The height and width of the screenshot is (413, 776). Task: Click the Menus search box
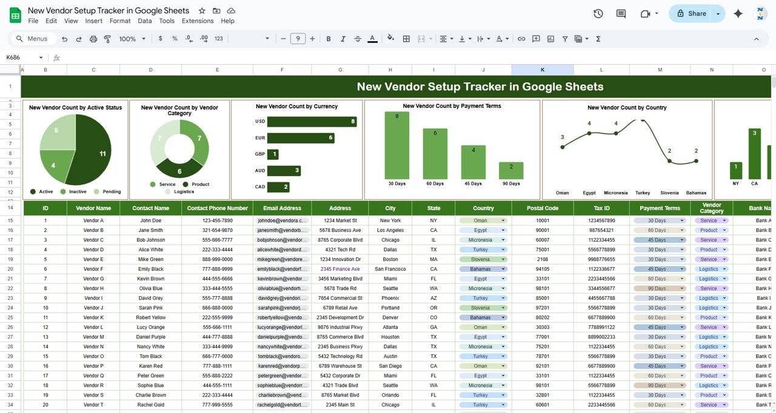[x=33, y=39]
